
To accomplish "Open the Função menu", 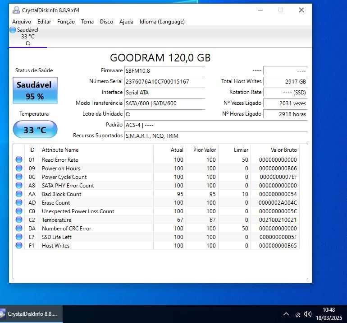I will click(66, 22).
